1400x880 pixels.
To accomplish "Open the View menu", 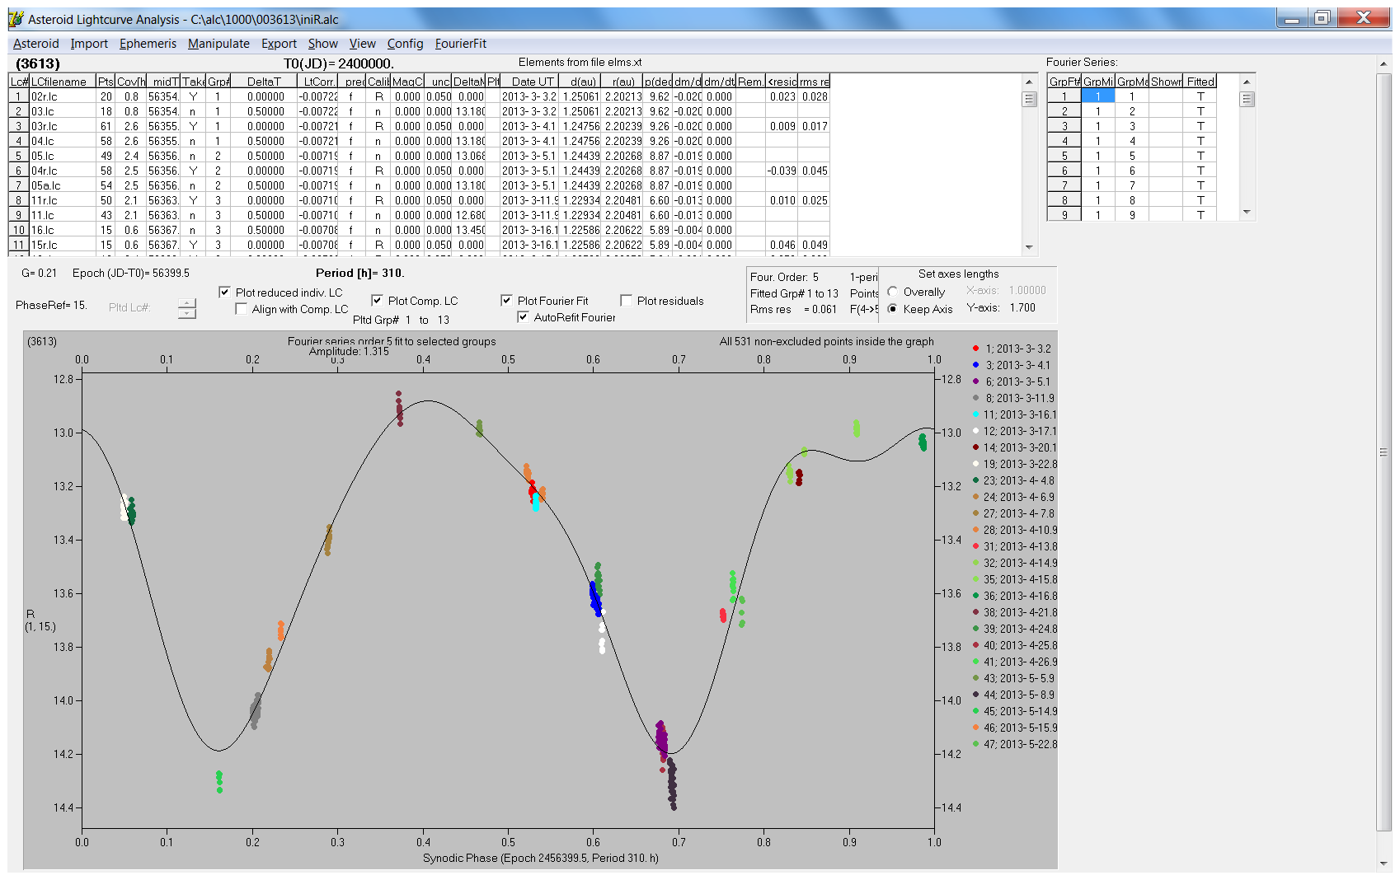I will (x=363, y=44).
